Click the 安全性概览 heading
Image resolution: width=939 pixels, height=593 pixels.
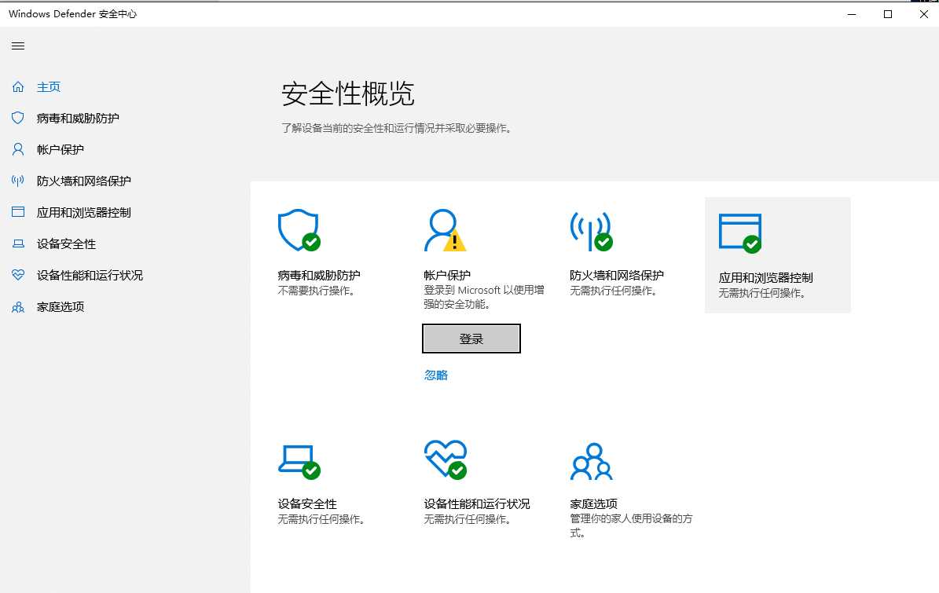(348, 94)
